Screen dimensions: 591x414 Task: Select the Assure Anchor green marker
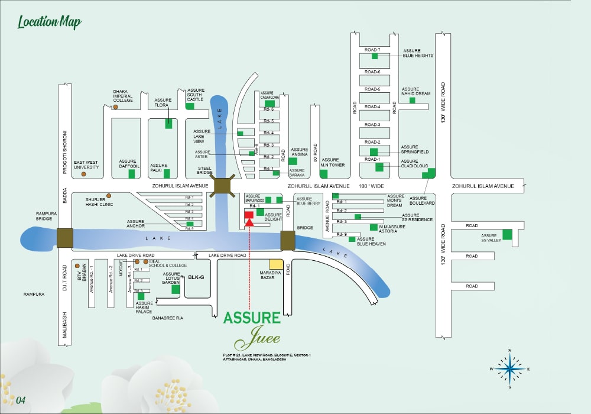[190, 224]
